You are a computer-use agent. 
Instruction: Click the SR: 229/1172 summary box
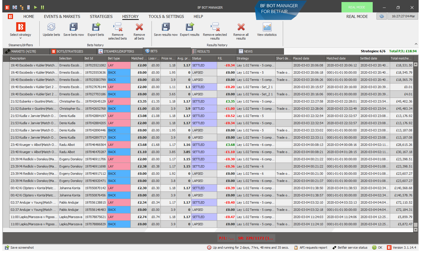pos(255,238)
